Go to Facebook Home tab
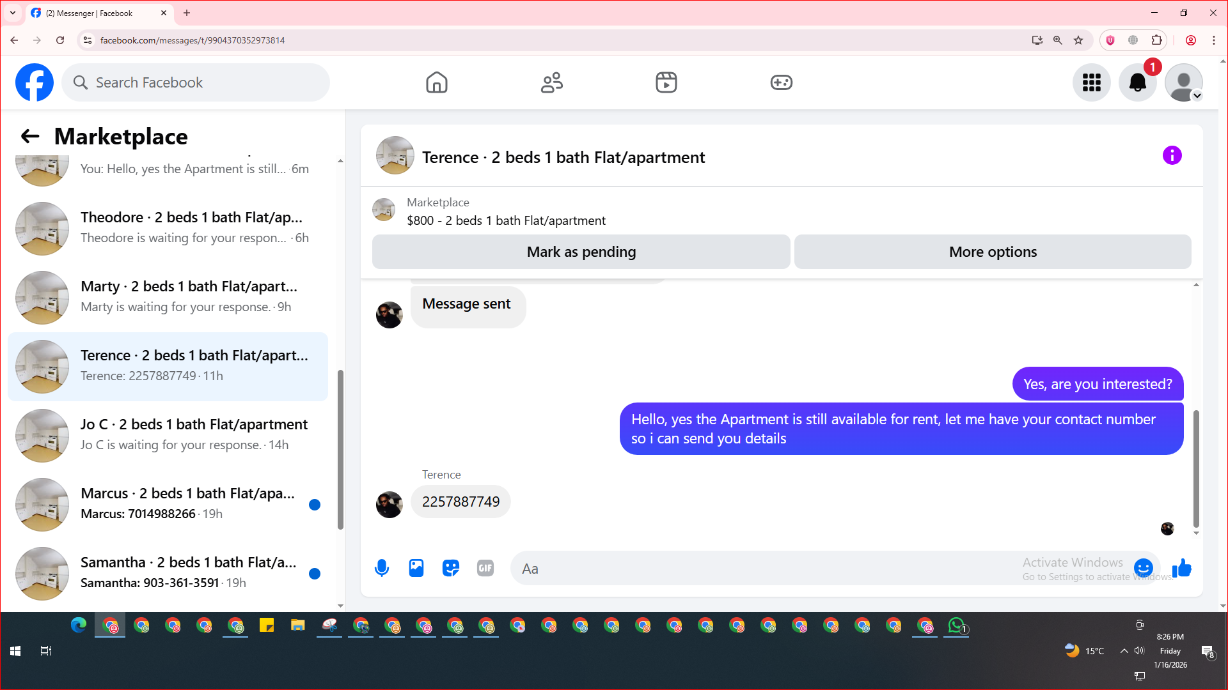Image resolution: width=1228 pixels, height=690 pixels. pos(437,82)
